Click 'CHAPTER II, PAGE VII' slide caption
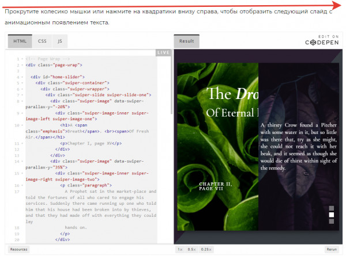The width and height of the screenshot is (346, 256). [x=215, y=186]
